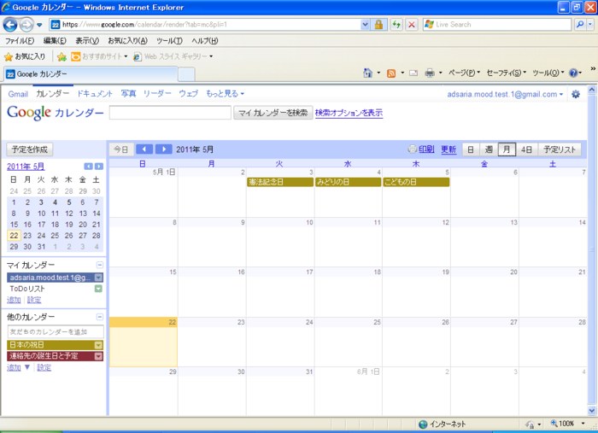Click the security lock icon in address bar

[x=378, y=25]
